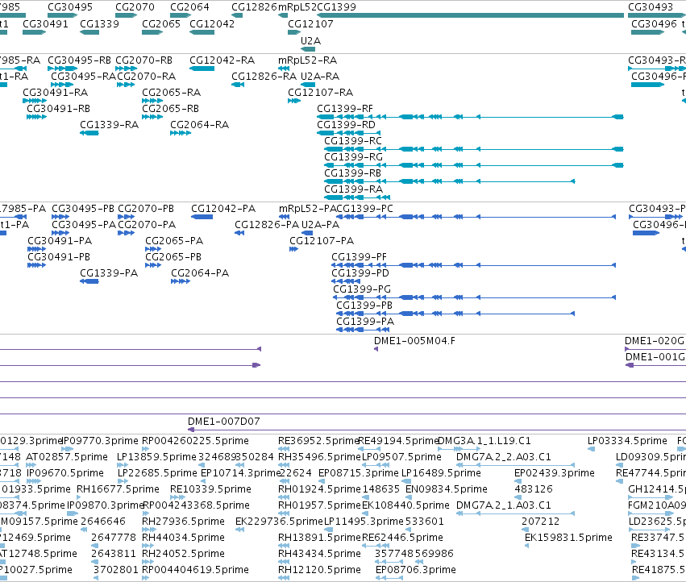
Task: Open the CG12826 gene label
Action: [x=254, y=7]
